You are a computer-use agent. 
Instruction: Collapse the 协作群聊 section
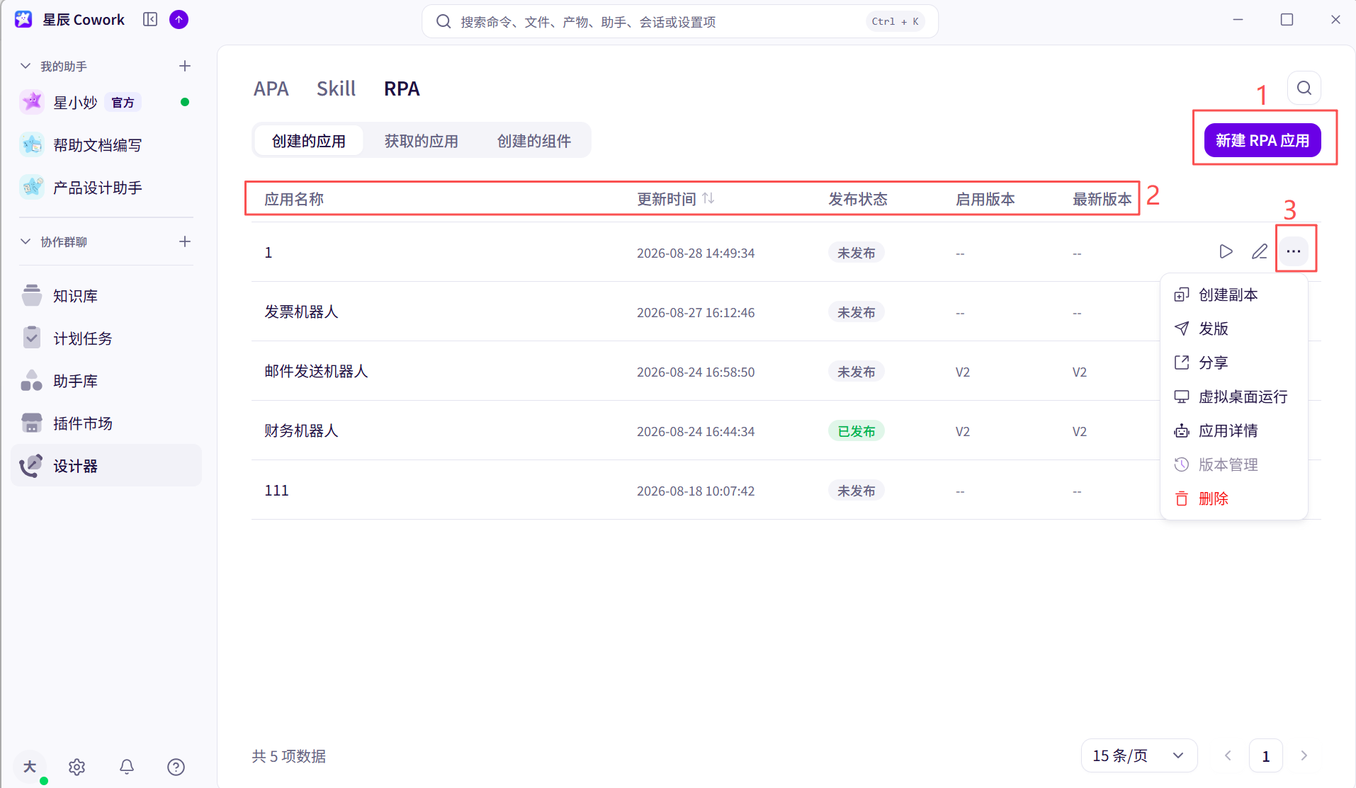point(26,241)
